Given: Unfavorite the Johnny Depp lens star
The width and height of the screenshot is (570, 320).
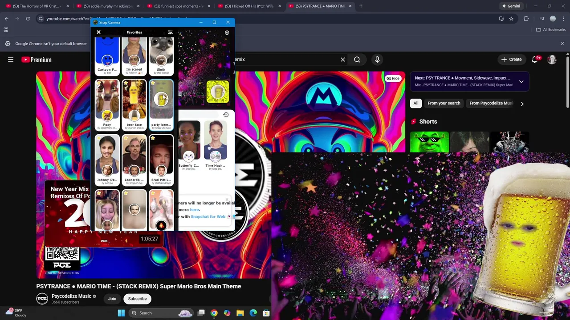Looking at the screenshot, I should (99, 138).
